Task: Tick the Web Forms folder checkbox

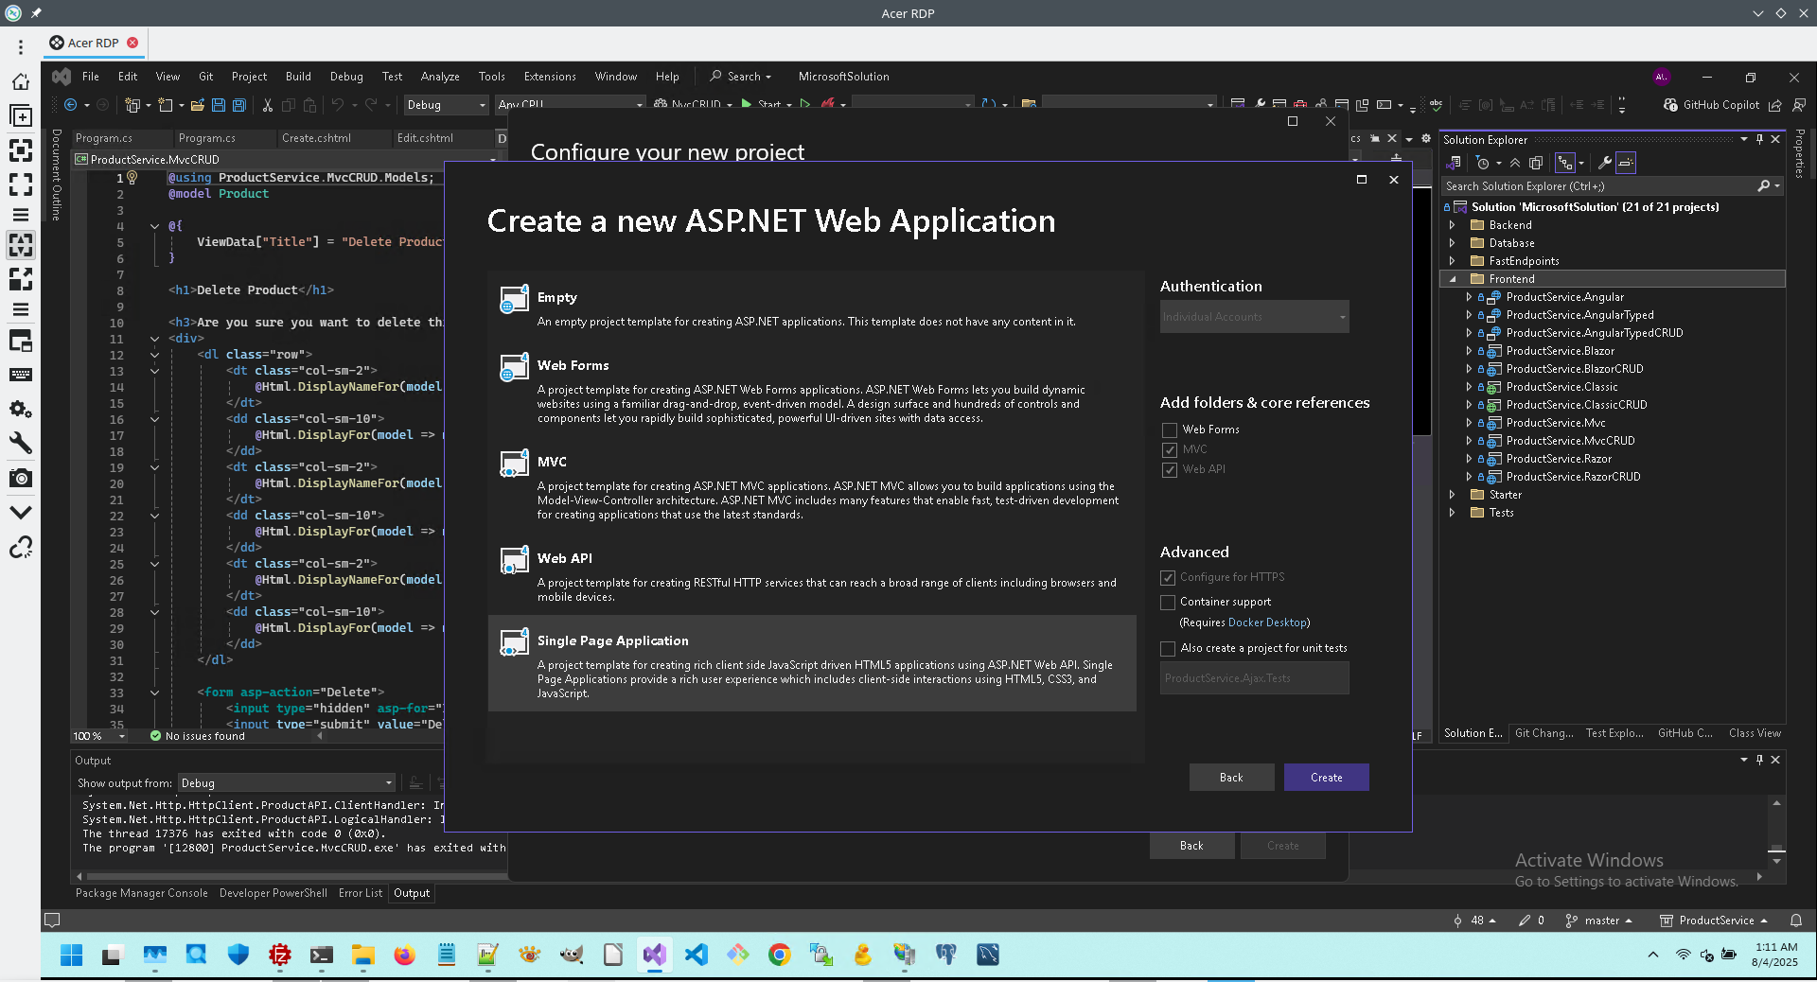Action: tap(1170, 430)
